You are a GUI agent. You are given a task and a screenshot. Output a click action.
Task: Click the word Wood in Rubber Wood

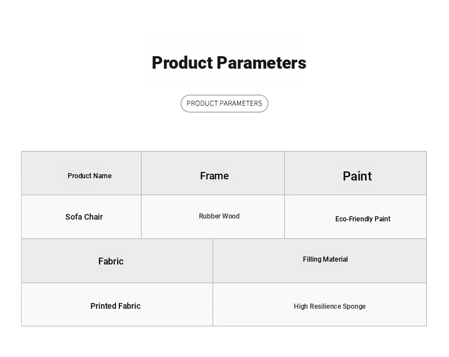[x=231, y=216]
